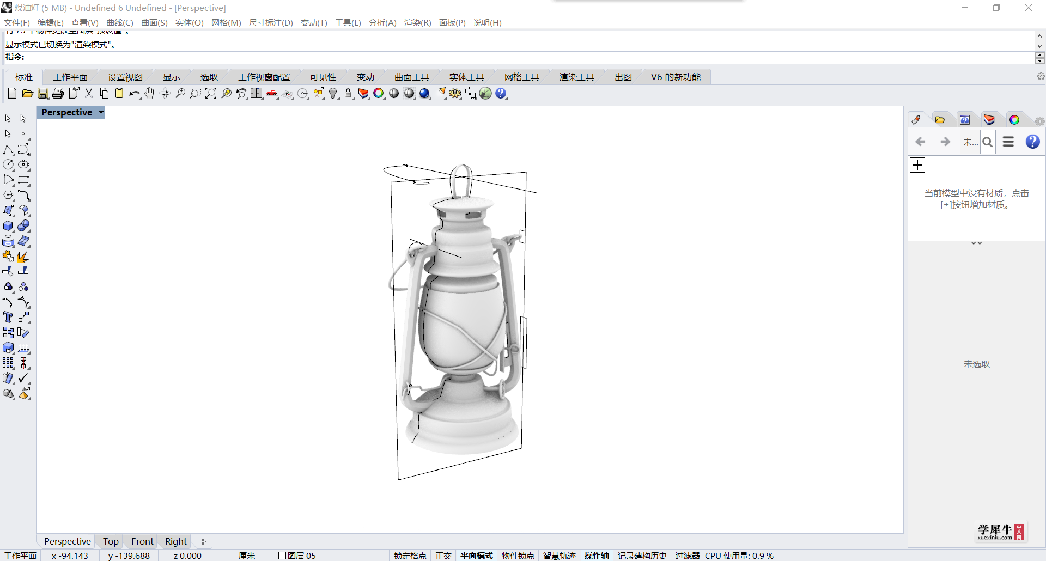Open the Layers icon in the toolbar

363,94
